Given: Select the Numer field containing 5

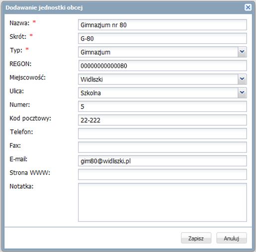Looking at the screenshot, I should pyautogui.click(x=163, y=106).
